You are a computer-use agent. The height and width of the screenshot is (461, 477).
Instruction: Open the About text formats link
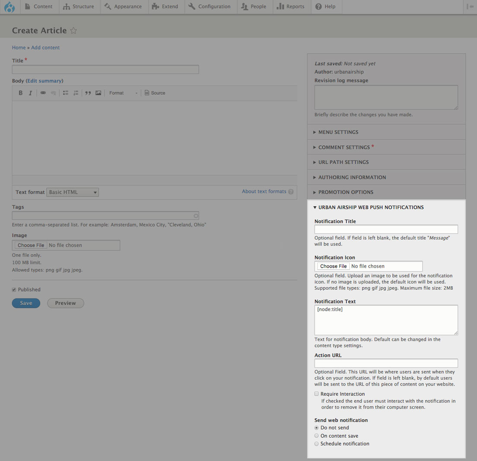[x=264, y=192]
